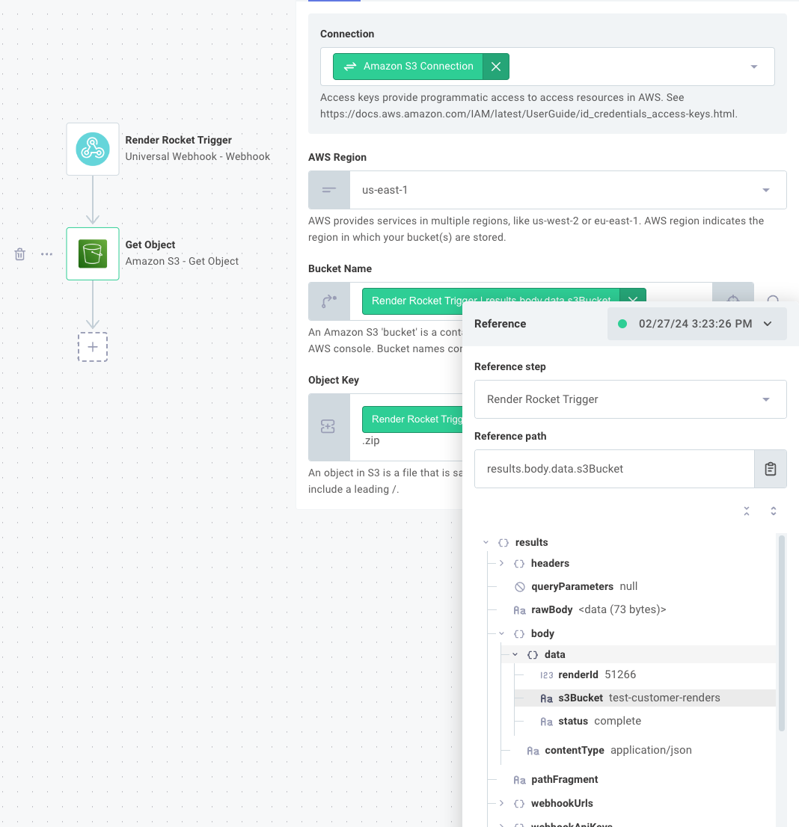Collapse all tree nodes with the collapse icon
The width and height of the screenshot is (799, 827).
click(x=746, y=511)
